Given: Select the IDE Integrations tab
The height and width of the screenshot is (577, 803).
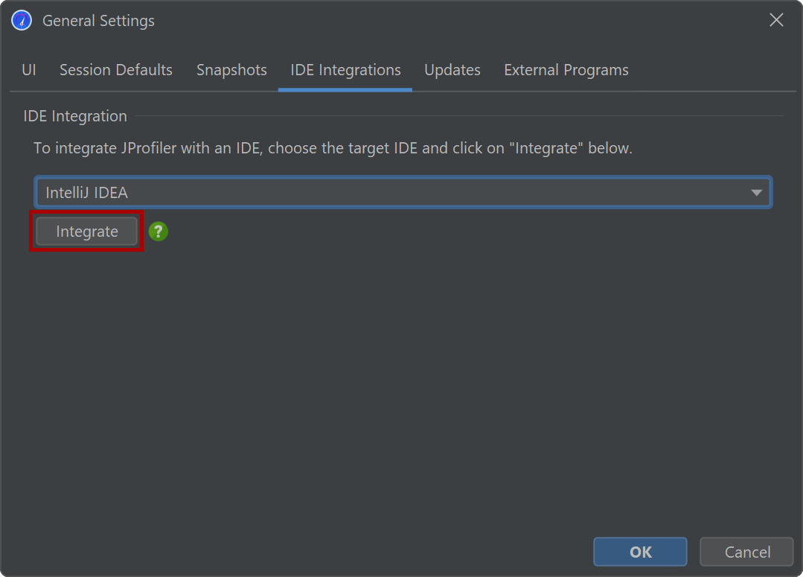Looking at the screenshot, I should click(x=345, y=70).
